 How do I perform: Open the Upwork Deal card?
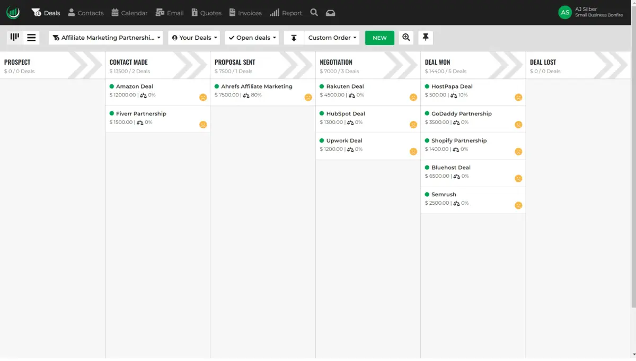(368, 146)
